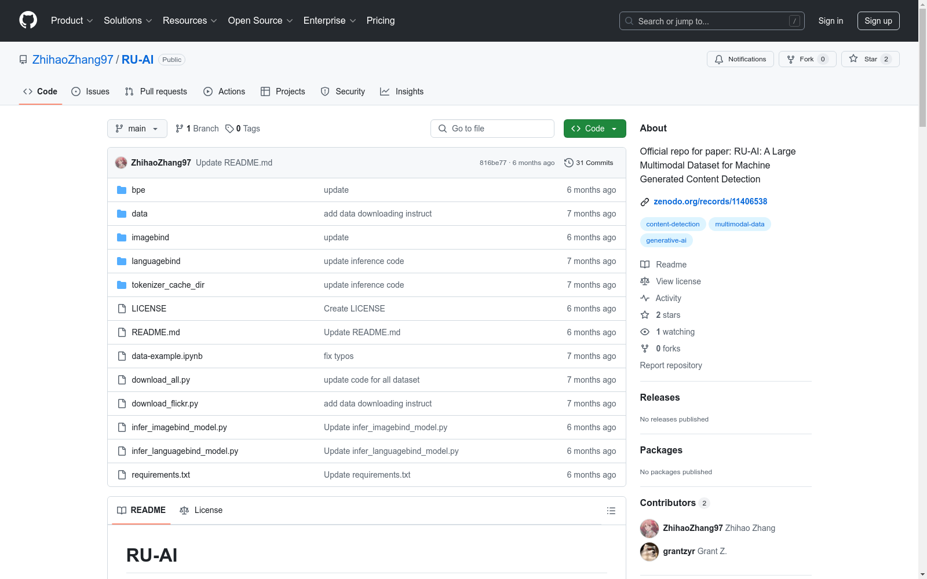Switch to the Pull requests tab
Screen dimensions: 927x579
pos(156,91)
